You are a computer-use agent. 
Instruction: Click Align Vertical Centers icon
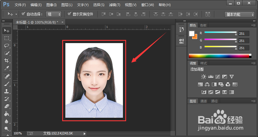[x=111, y=14]
